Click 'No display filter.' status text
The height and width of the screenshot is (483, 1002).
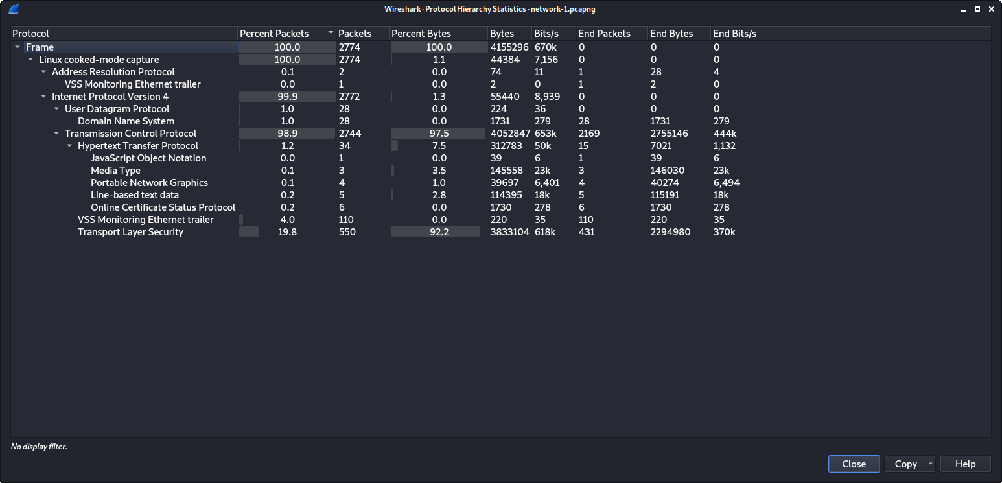tap(39, 447)
